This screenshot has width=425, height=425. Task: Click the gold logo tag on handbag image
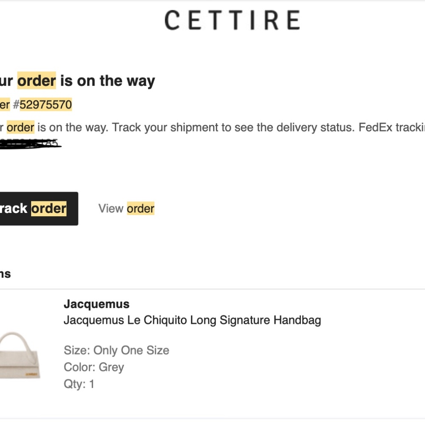[x=31, y=374]
